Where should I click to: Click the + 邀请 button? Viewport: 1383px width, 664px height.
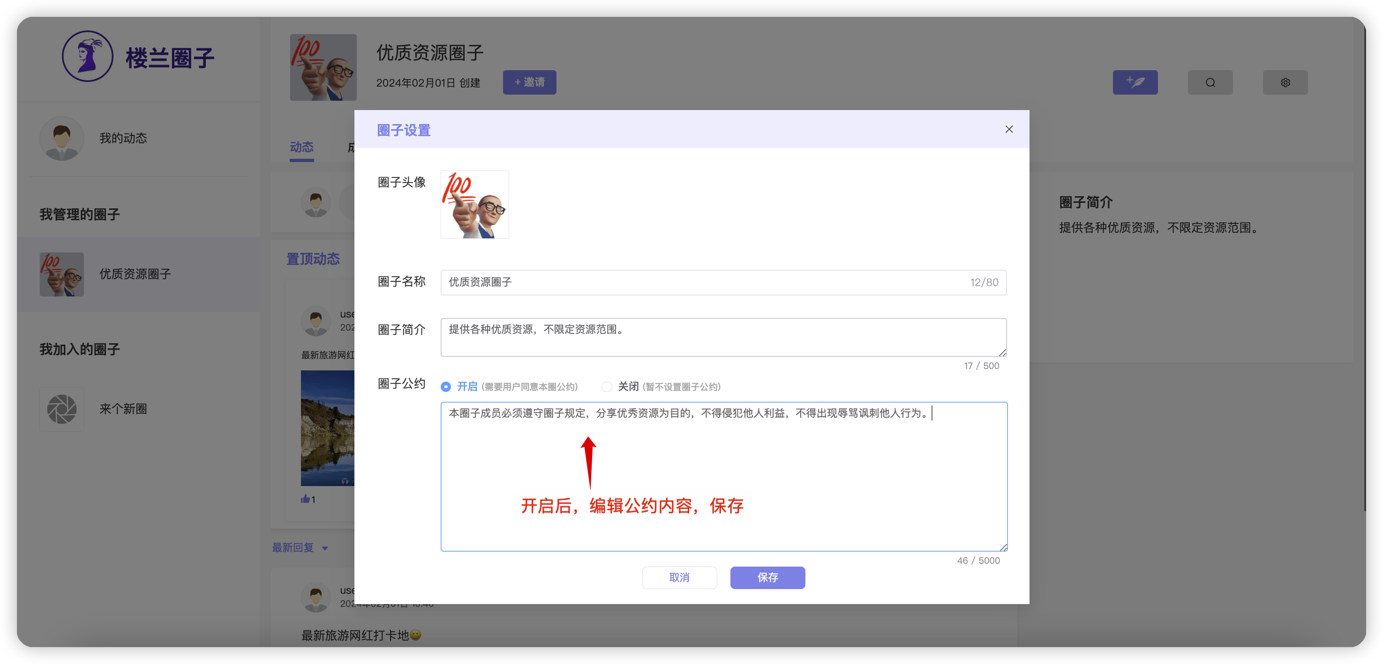[x=529, y=82]
